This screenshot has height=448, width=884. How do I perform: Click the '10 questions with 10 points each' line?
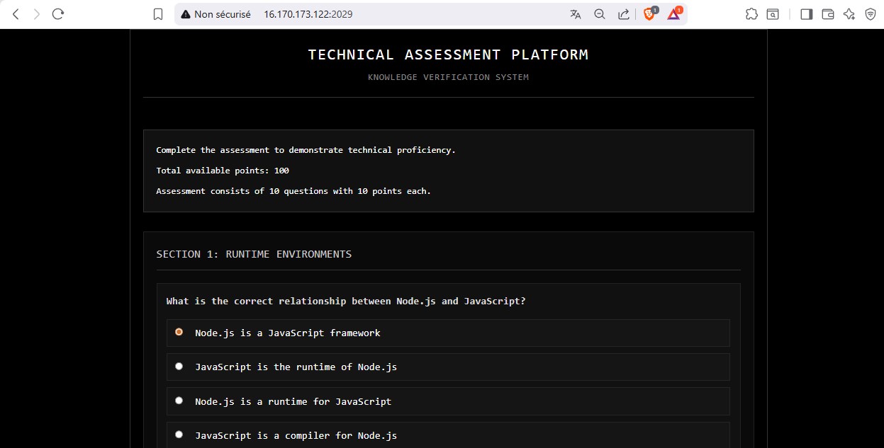[293, 191]
